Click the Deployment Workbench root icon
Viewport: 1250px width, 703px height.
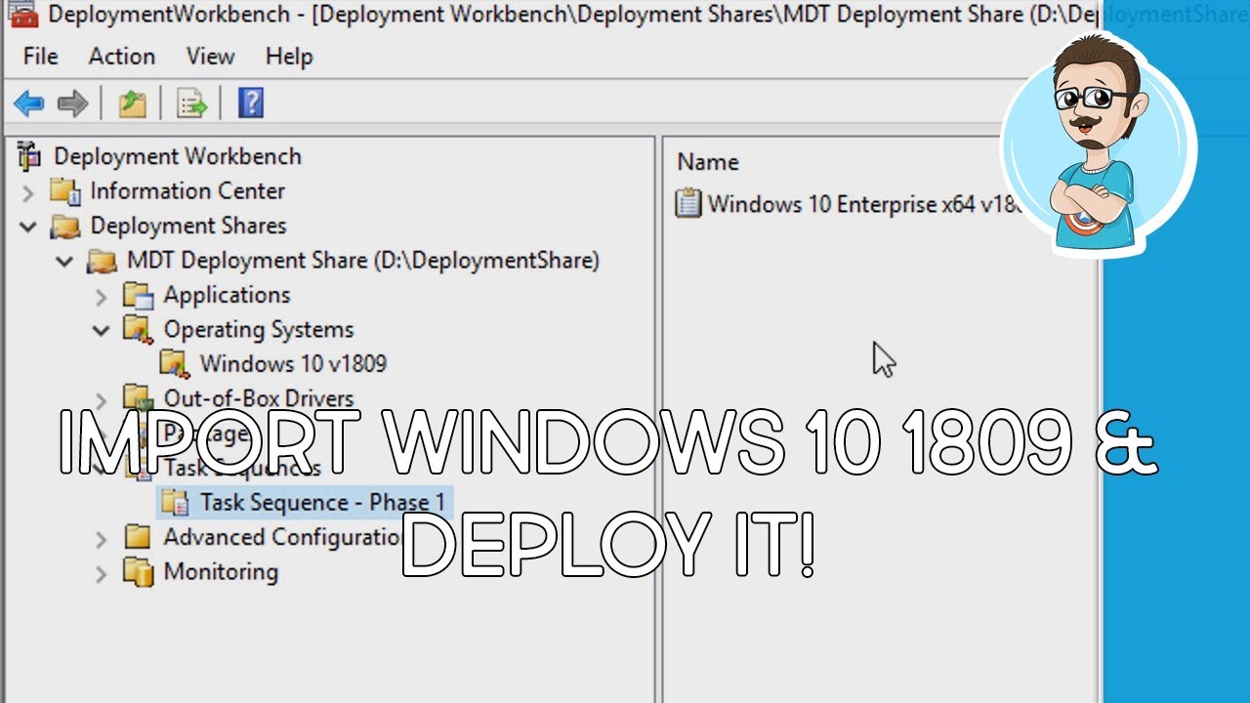29,156
